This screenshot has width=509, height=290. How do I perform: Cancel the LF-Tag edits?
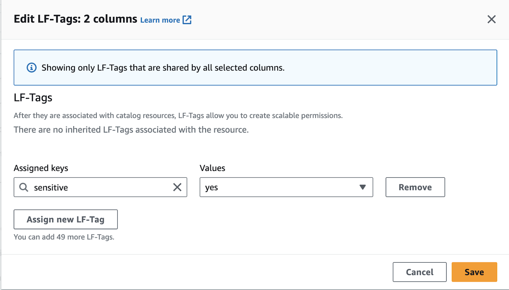point(419,272)
